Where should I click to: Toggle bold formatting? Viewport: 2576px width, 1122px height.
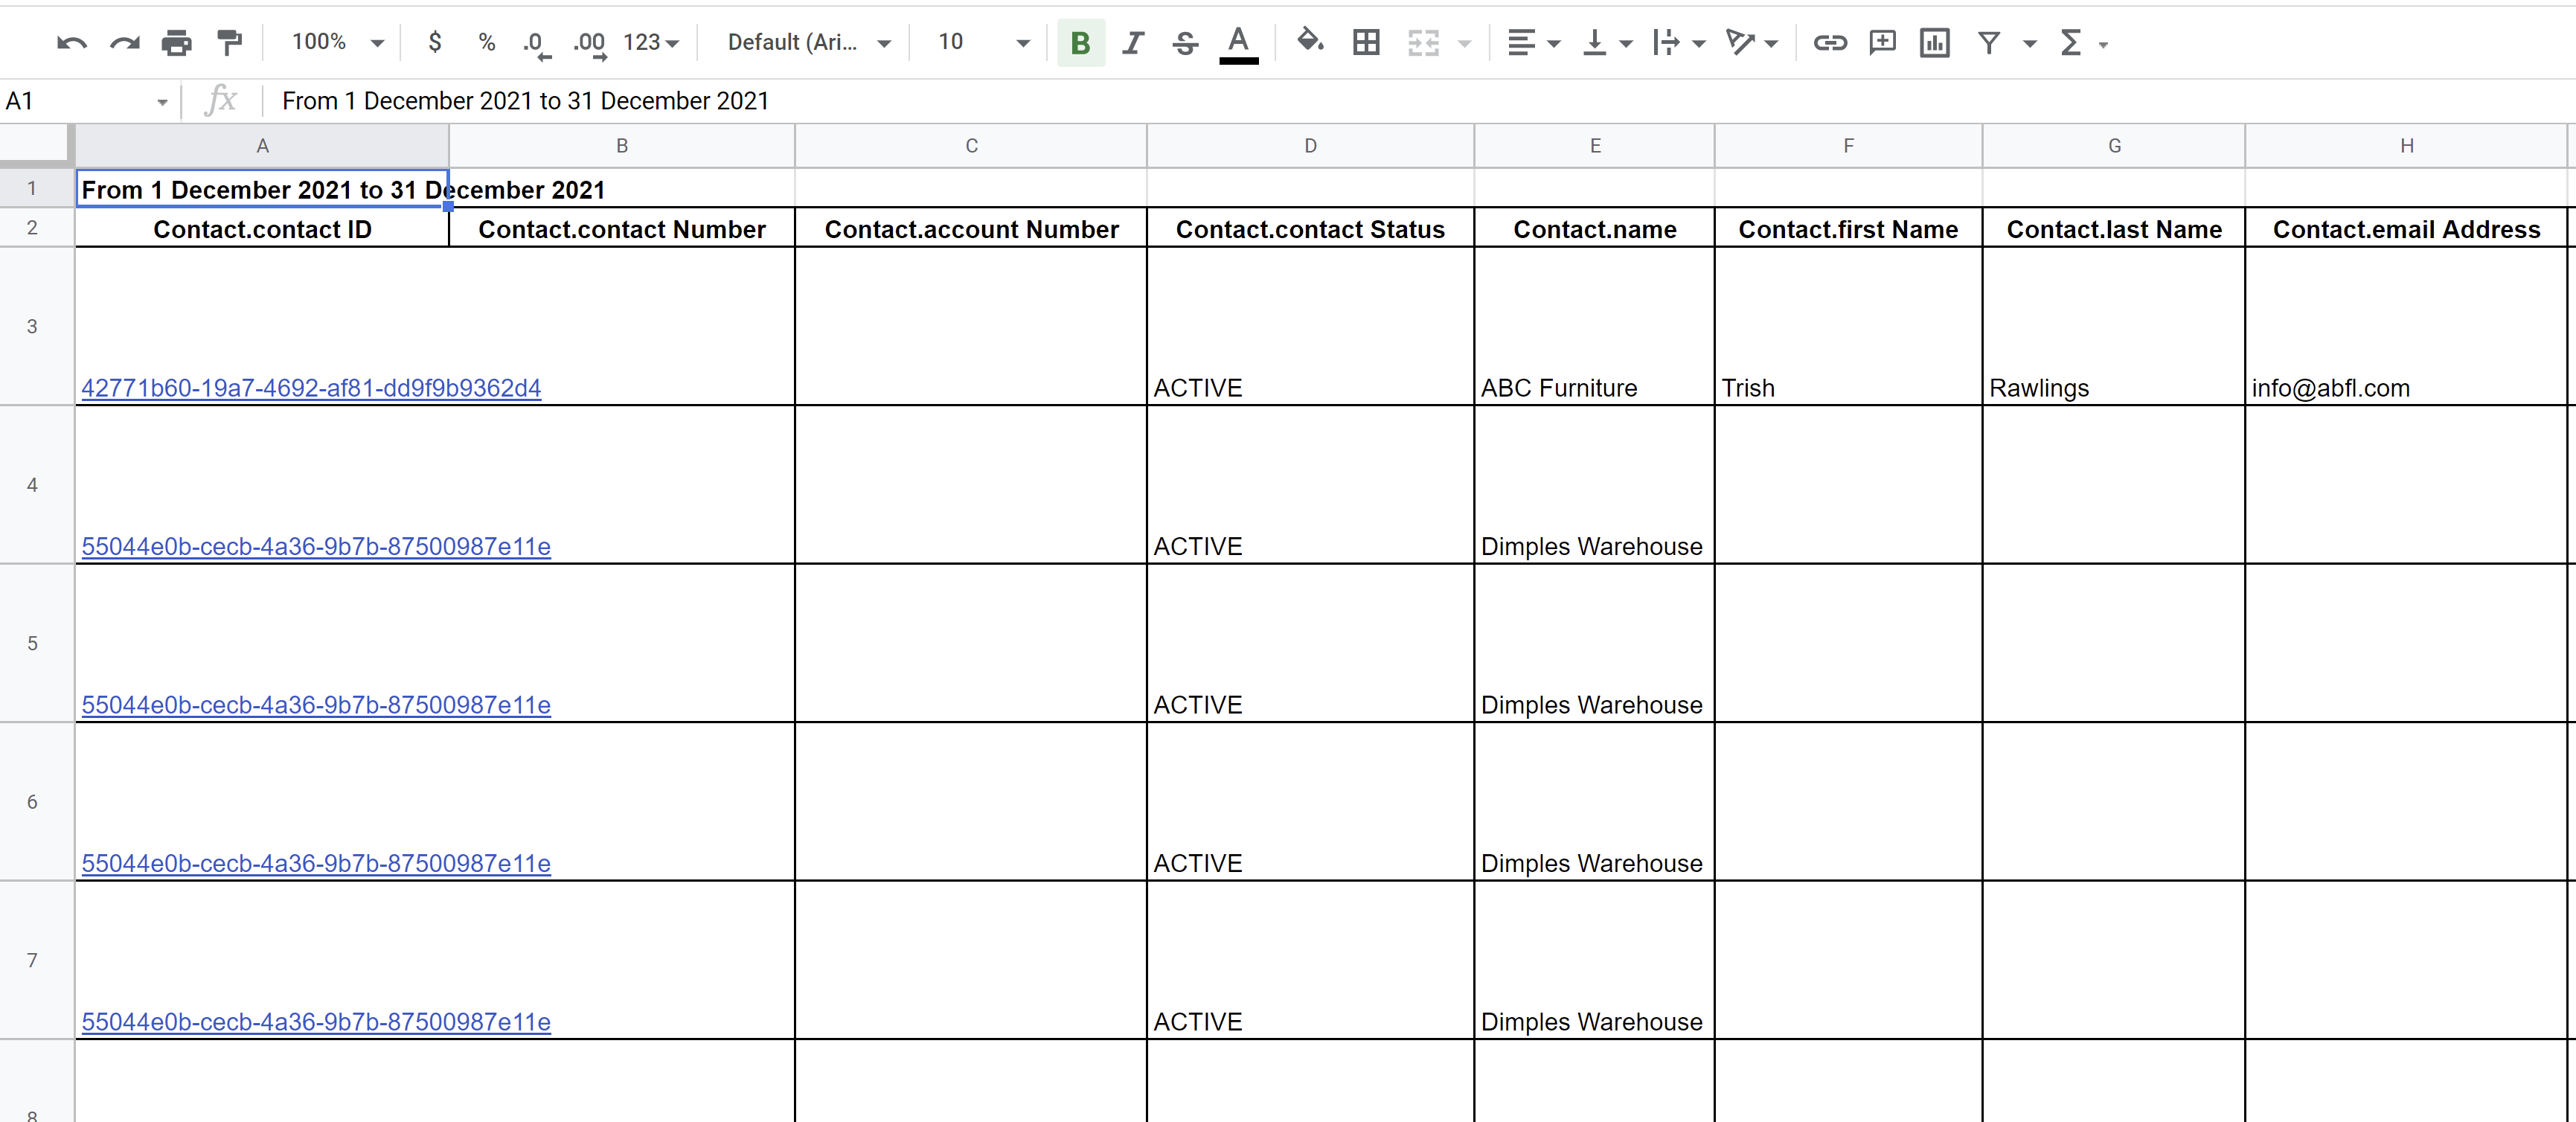pos(1080,43)
